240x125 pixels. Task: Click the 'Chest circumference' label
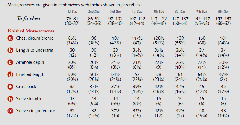coord(35,38)
